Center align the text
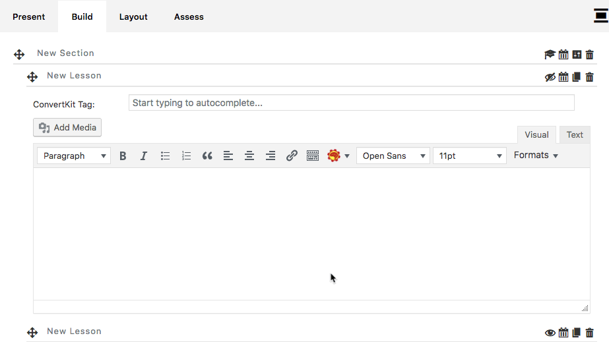The width and height of the screenshot is (609, 342). coord(249,156)
